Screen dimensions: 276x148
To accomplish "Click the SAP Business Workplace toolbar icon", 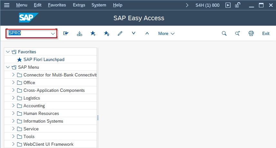I will coord(66,33).
